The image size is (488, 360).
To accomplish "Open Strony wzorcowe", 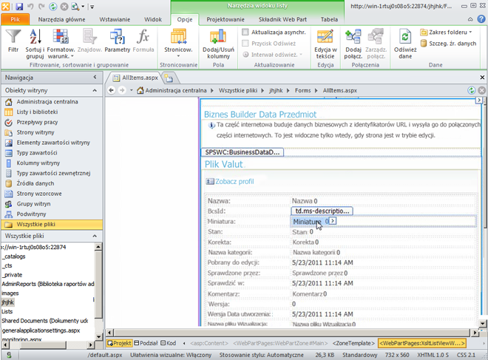I will click(x=39, y=194).
